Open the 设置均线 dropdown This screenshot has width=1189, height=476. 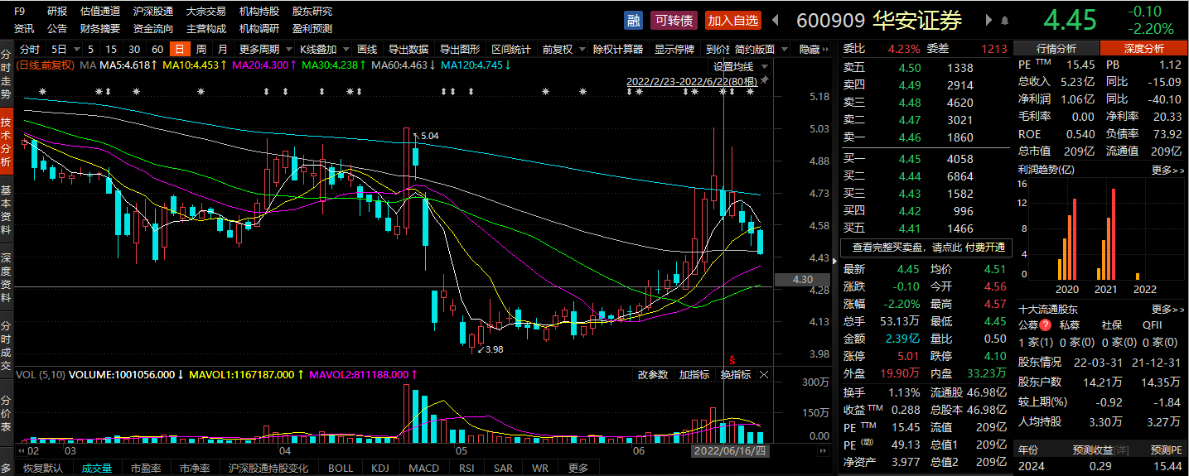pos(737,66)
